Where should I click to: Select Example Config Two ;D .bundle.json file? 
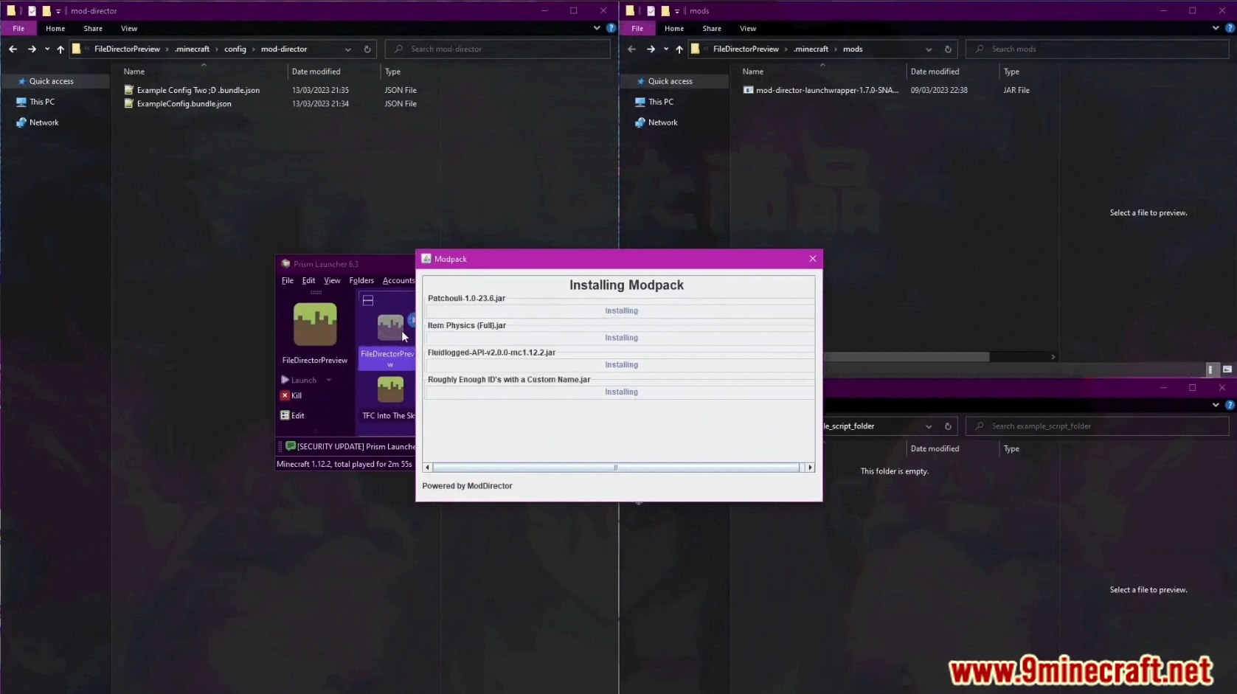click(198, 90)
